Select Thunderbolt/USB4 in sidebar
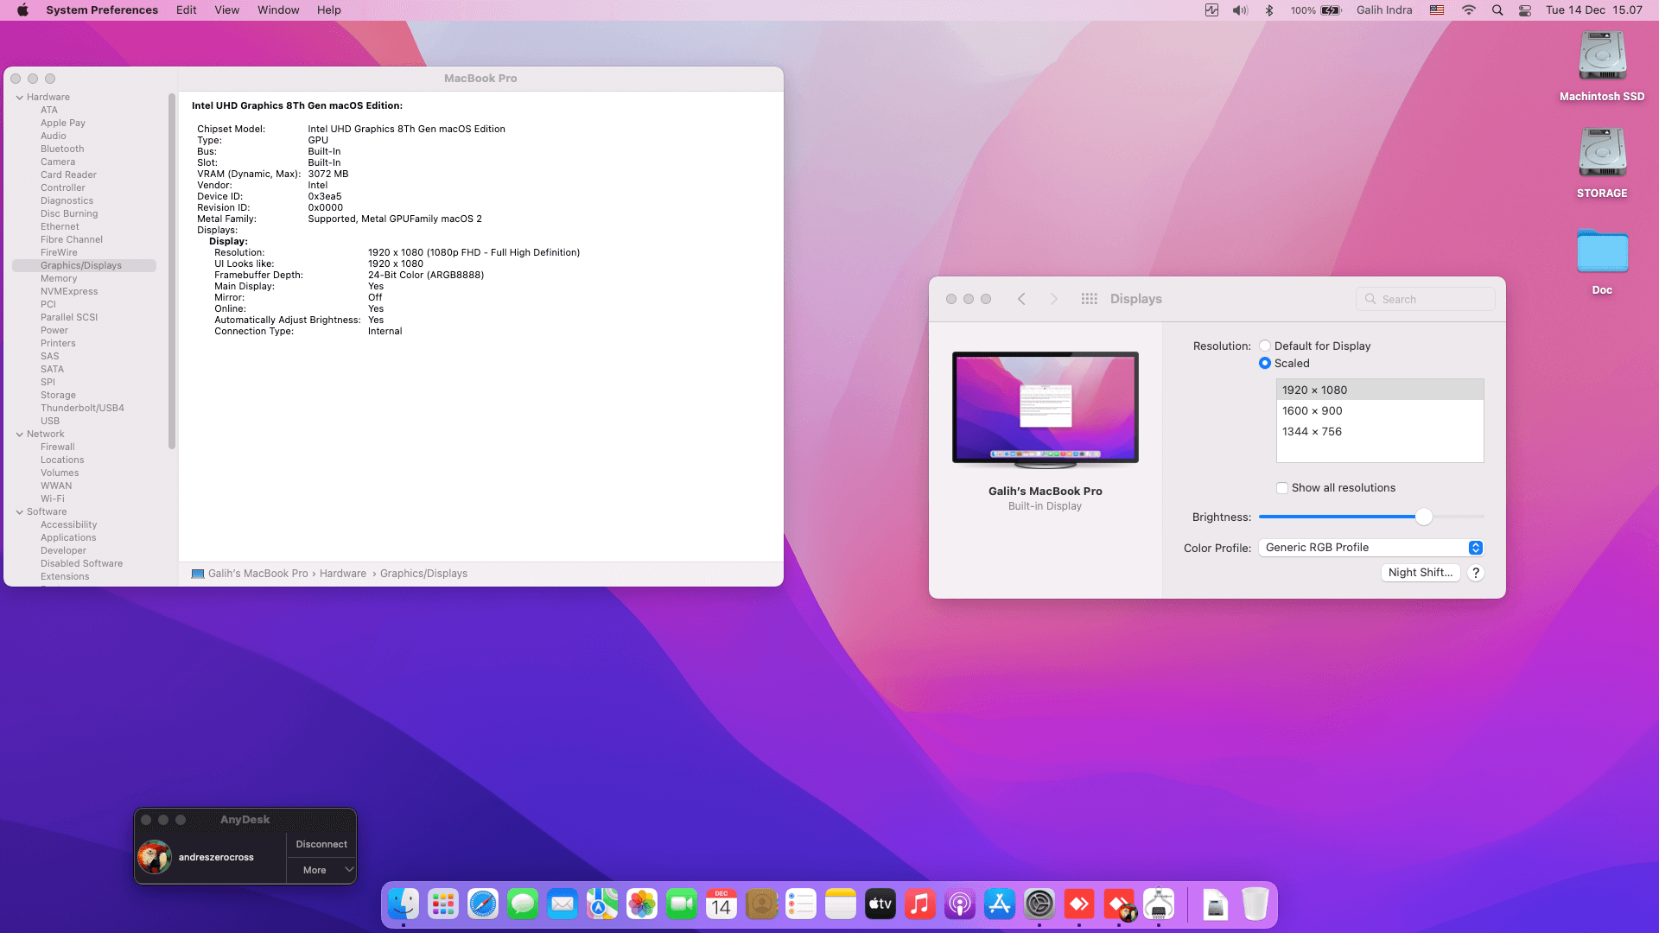 (82, 408)
